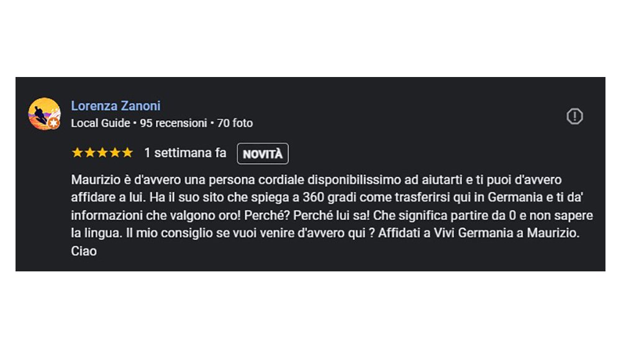Open the 95 recensioni count
Viewport: 621px width, 349px height.
[173, 123]
